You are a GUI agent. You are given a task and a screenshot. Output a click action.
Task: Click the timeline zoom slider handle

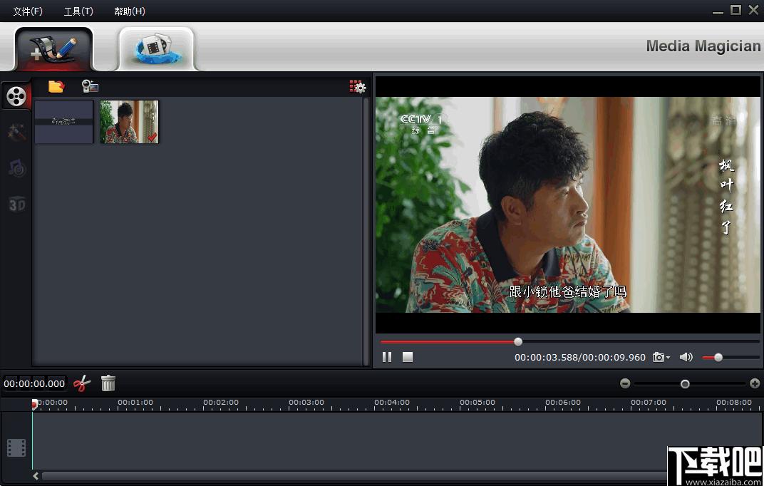point(685,384)
